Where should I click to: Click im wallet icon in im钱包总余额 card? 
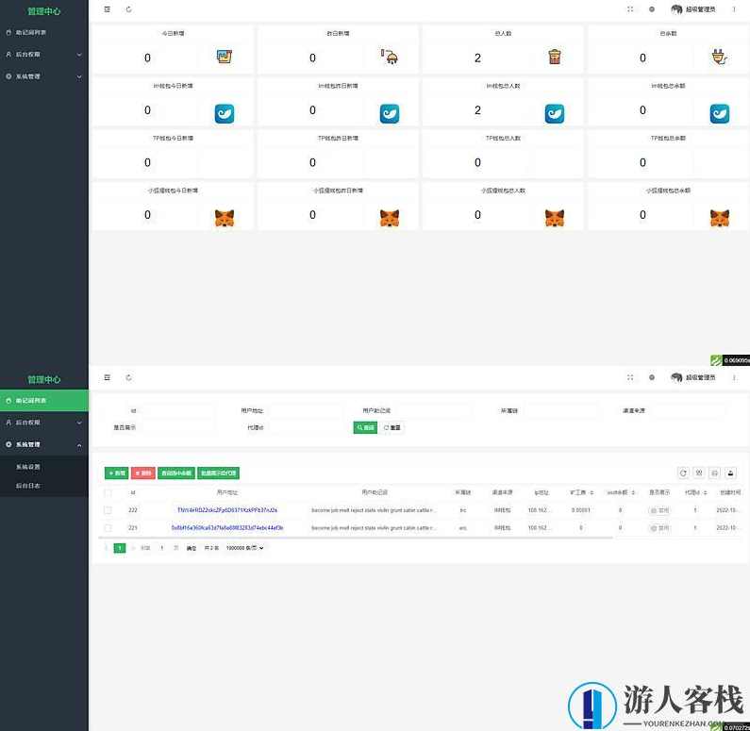pos(720,114)
